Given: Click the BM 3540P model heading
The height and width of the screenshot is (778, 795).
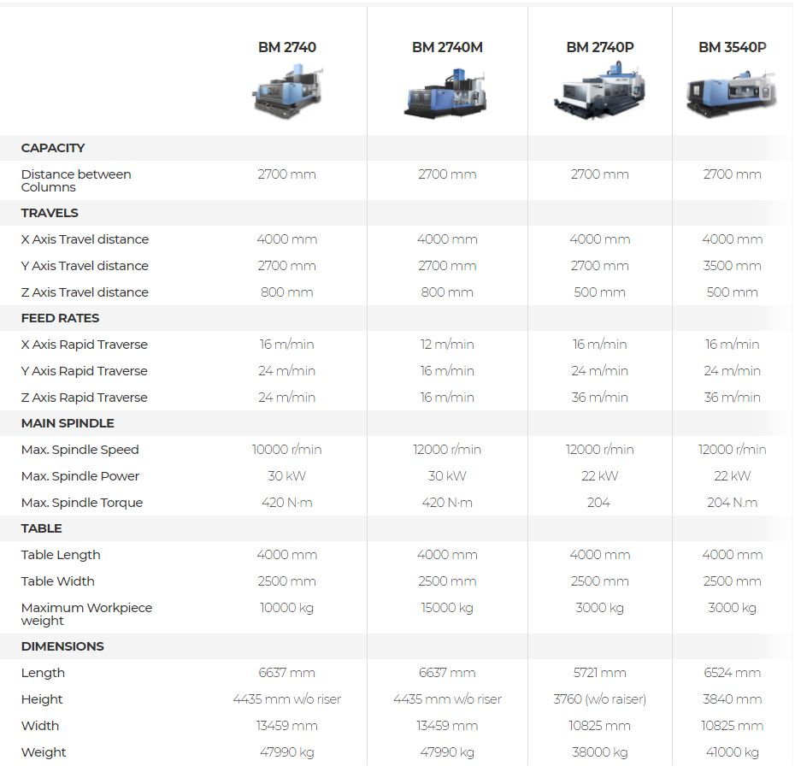Looking at the screenshot, I should (732, 47).
